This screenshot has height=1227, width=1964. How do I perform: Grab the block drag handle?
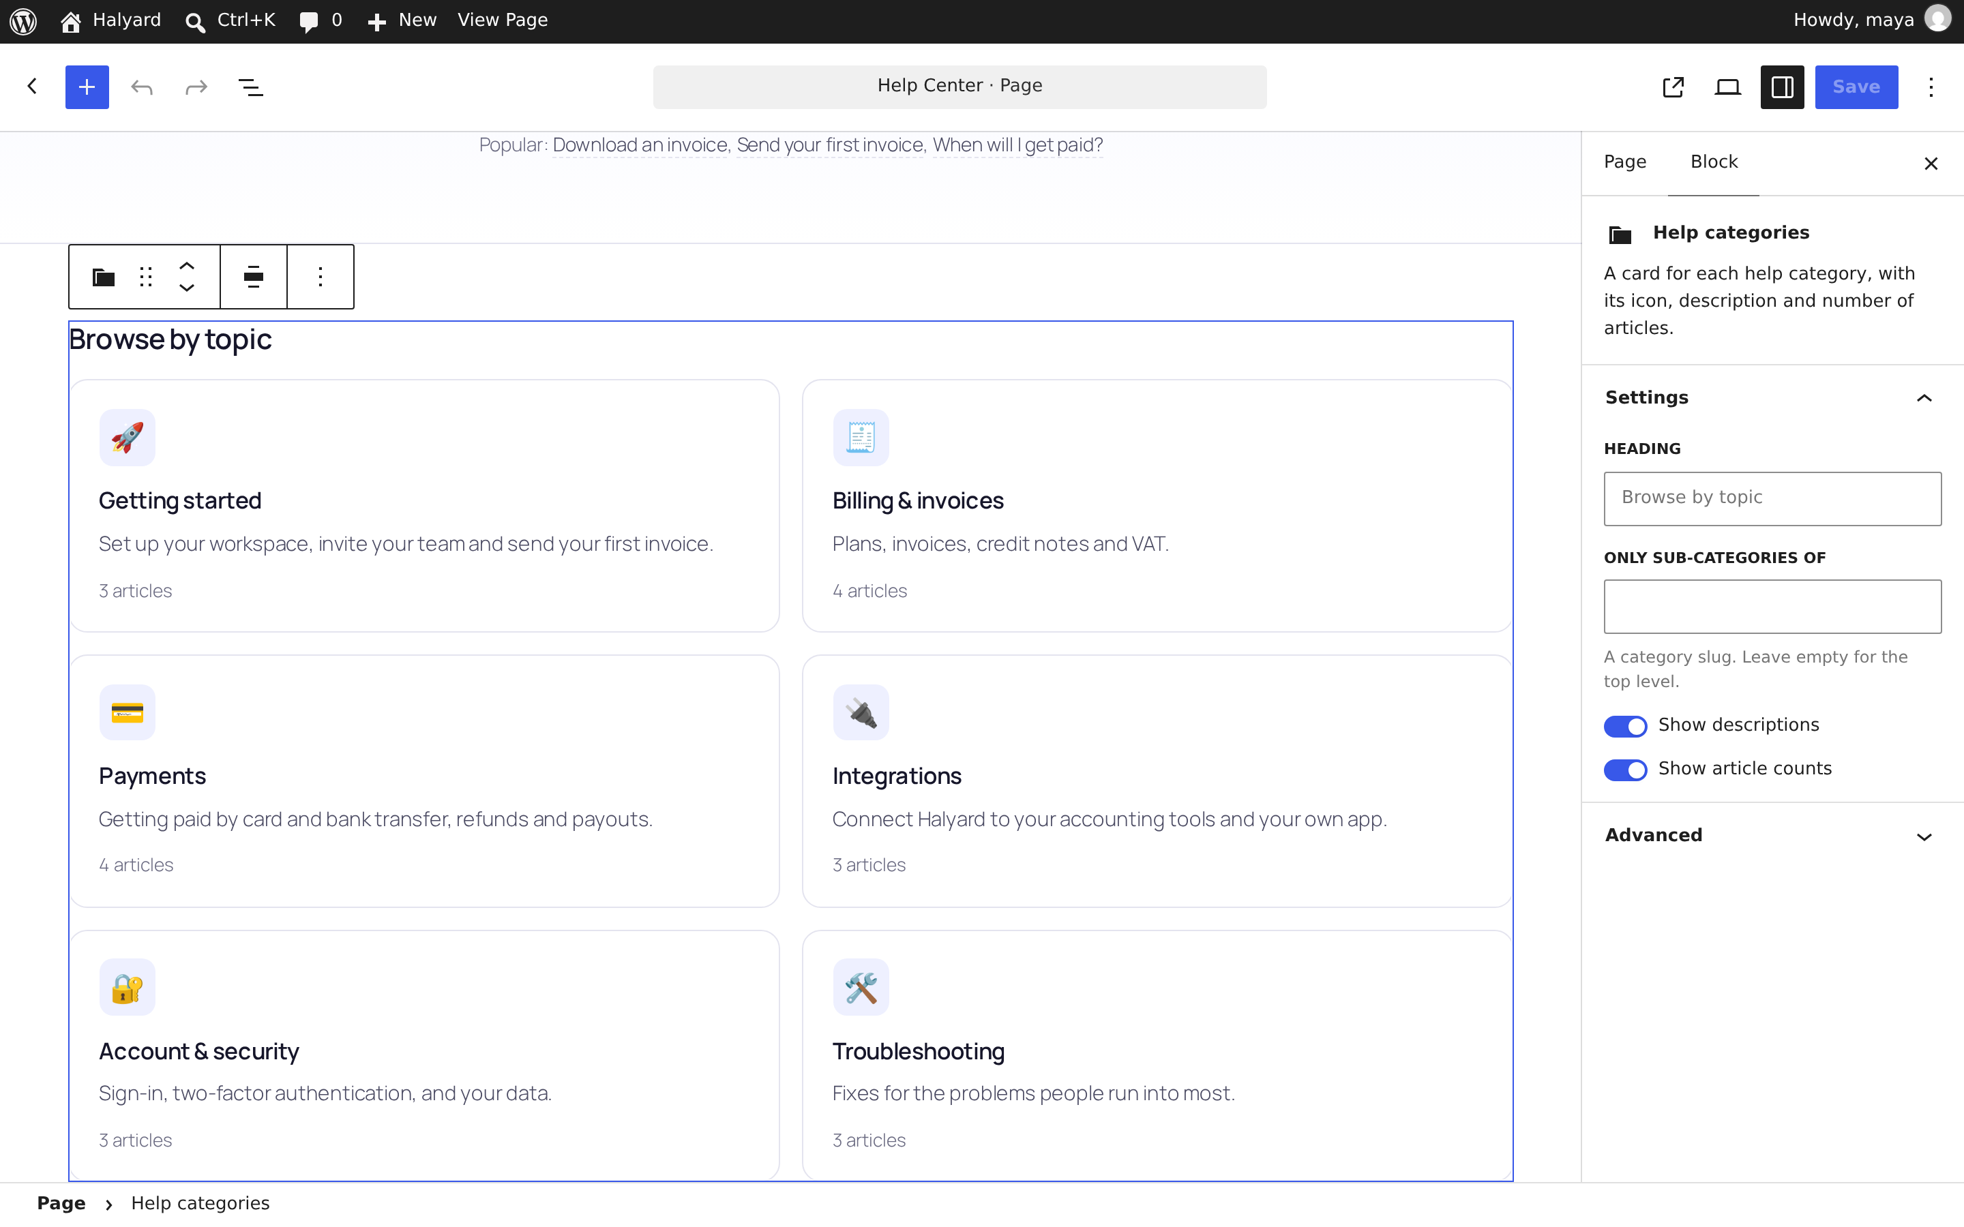[146, 277]
